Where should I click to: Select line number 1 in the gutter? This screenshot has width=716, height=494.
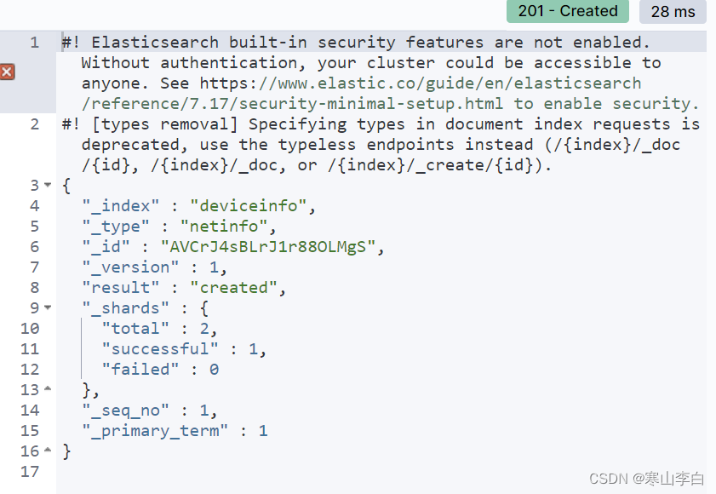pyautogui.click(x=34, y=43)
